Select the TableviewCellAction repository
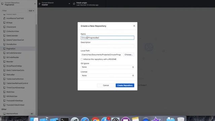This screenshot has height=121, width=215. (x=18, y=79)
